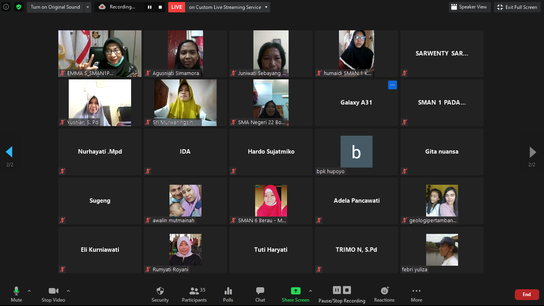Expand audio options chevron next to Mute
The height and width of the screenshot is (306, 544).
(x=29, y=291)
